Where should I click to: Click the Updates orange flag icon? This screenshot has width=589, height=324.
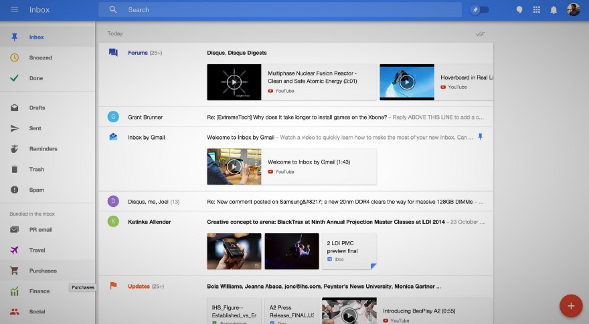[x=113, y=285]
